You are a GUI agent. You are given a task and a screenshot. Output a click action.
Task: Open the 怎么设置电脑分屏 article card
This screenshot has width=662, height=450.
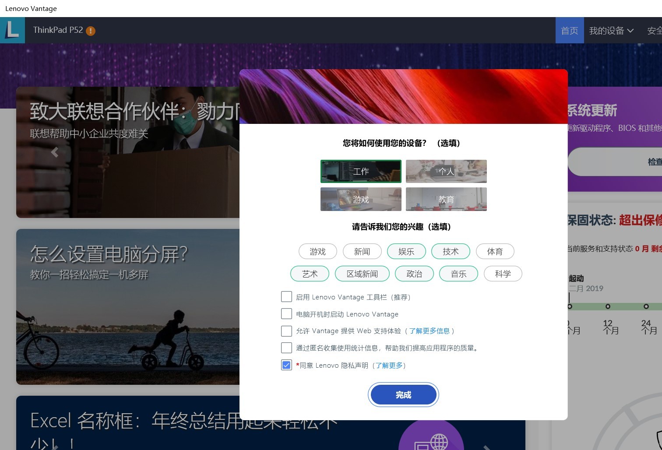pos(128,306)
